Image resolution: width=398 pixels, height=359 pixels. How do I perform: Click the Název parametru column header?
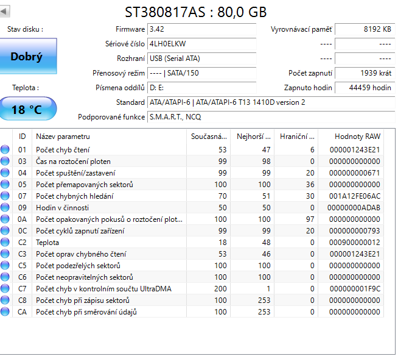click(109, 137)
